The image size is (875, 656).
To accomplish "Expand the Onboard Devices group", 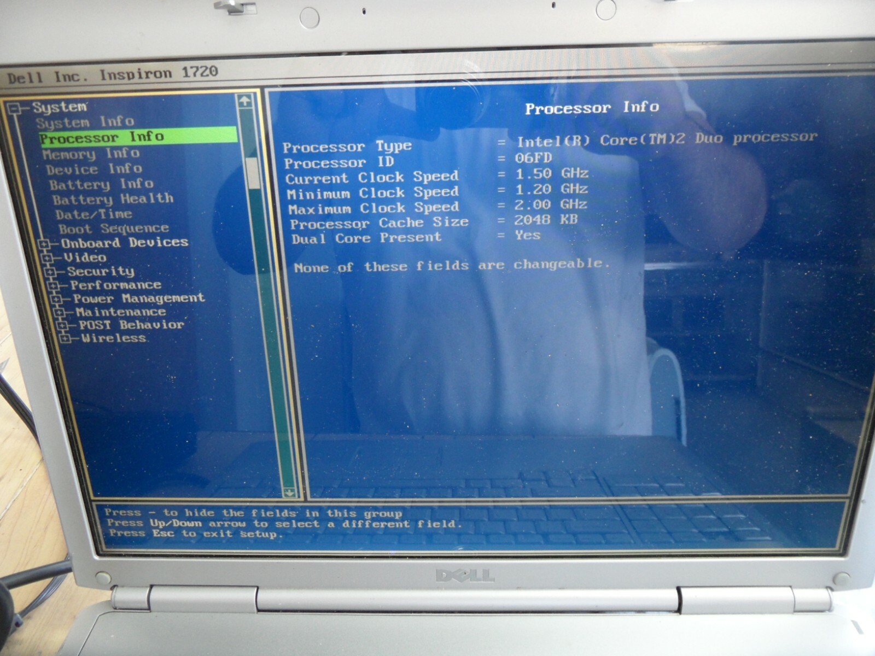I will pyautogui.click(x=44, y=243).
